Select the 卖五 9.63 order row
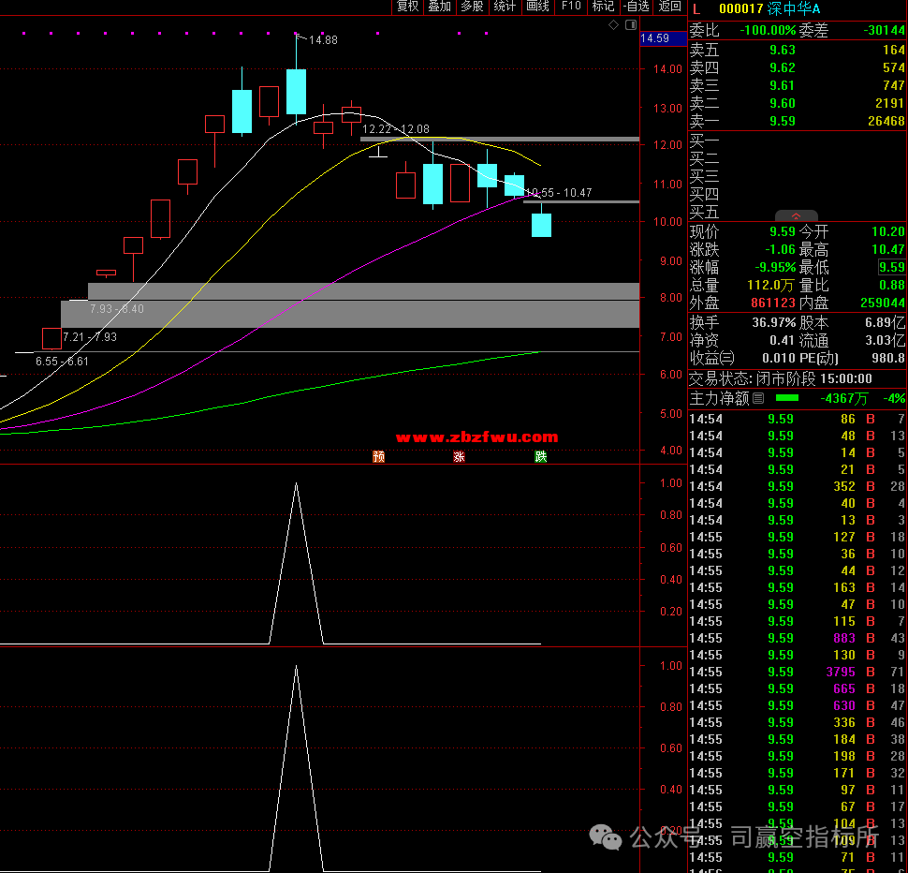Viewport: 908px width, 873px height. 798,50
